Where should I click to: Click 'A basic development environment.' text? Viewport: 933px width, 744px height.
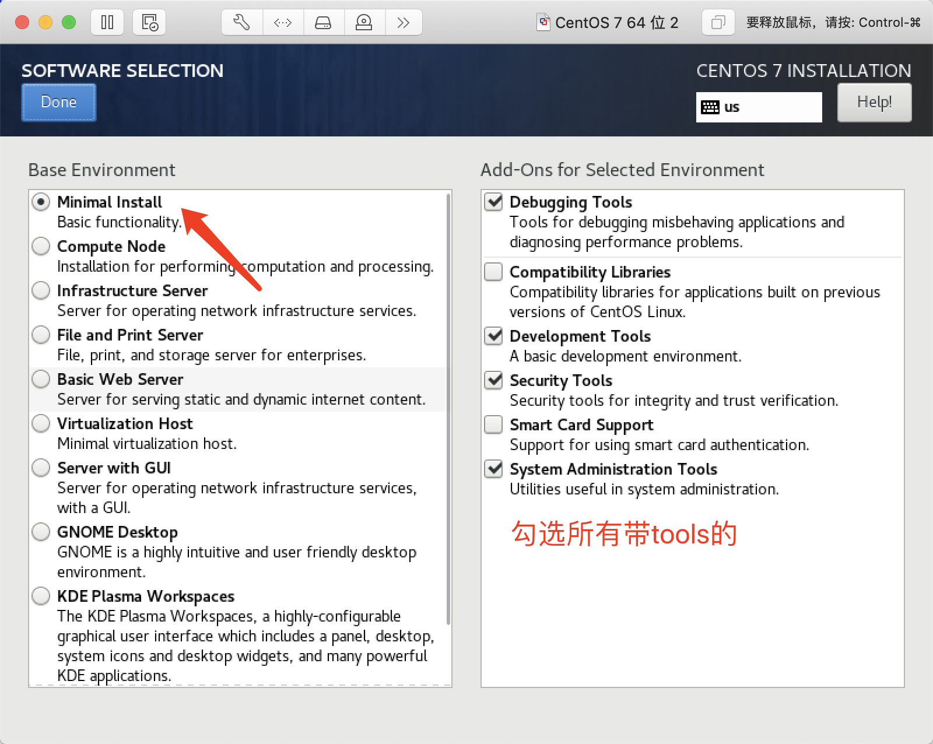click(x=626, y=356)
